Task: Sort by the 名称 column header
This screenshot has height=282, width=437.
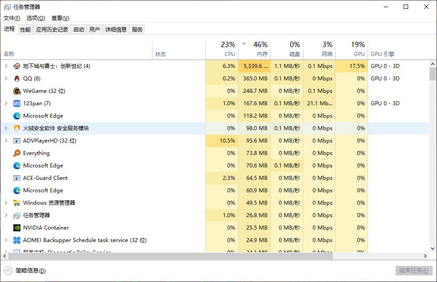Action: [76, 50]
